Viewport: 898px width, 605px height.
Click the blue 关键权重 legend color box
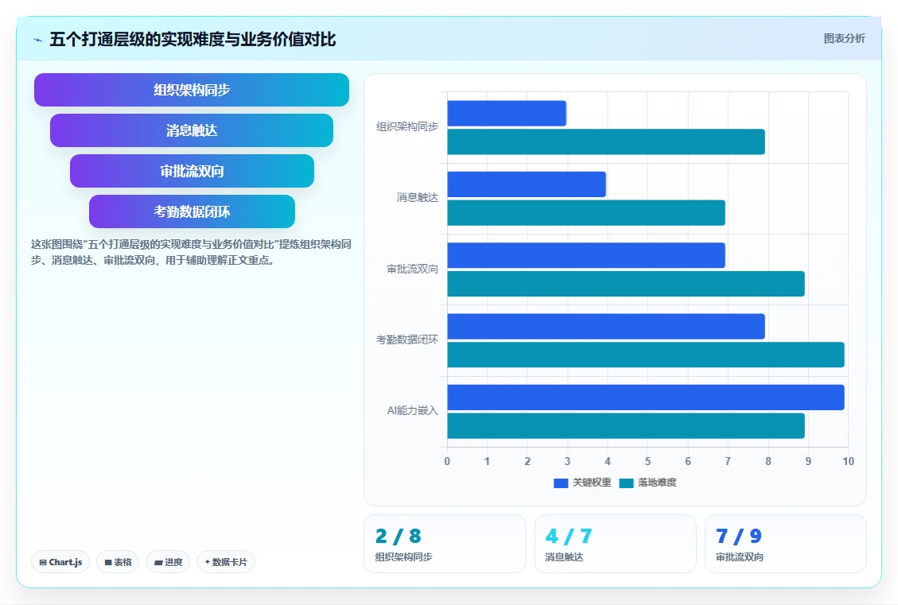(x=561, y=483)
